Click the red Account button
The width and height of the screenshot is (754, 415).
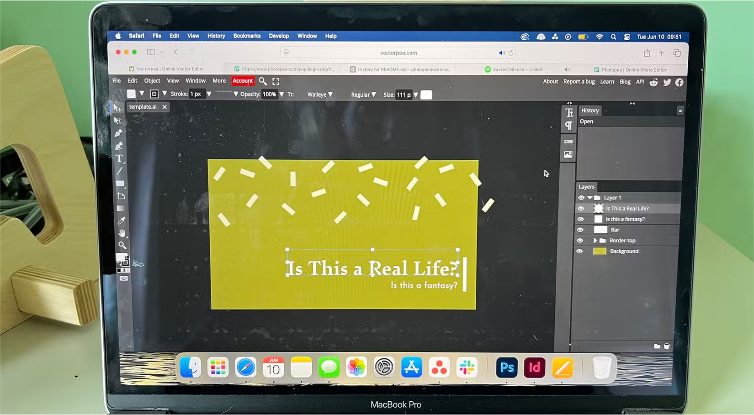(x=243, y=81)
